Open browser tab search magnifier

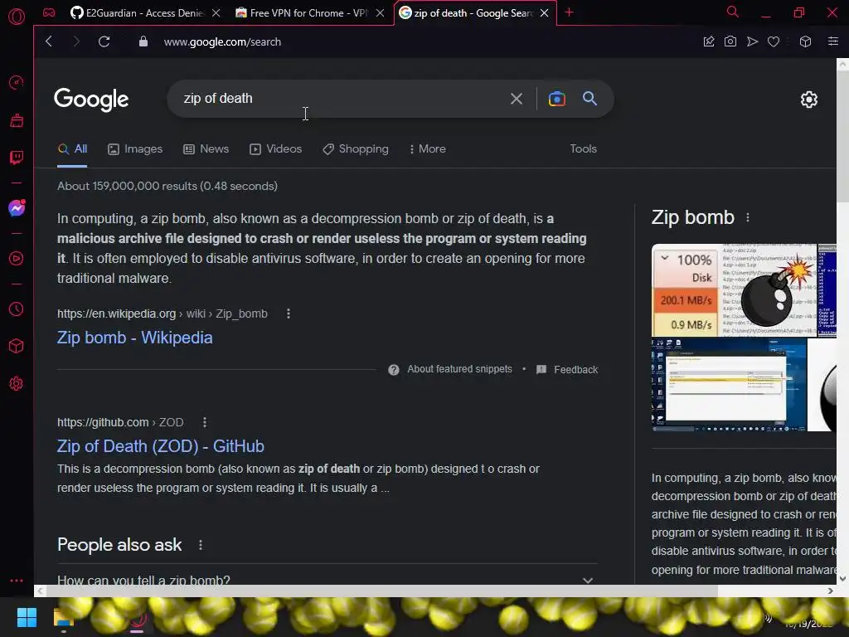point(733,12)
